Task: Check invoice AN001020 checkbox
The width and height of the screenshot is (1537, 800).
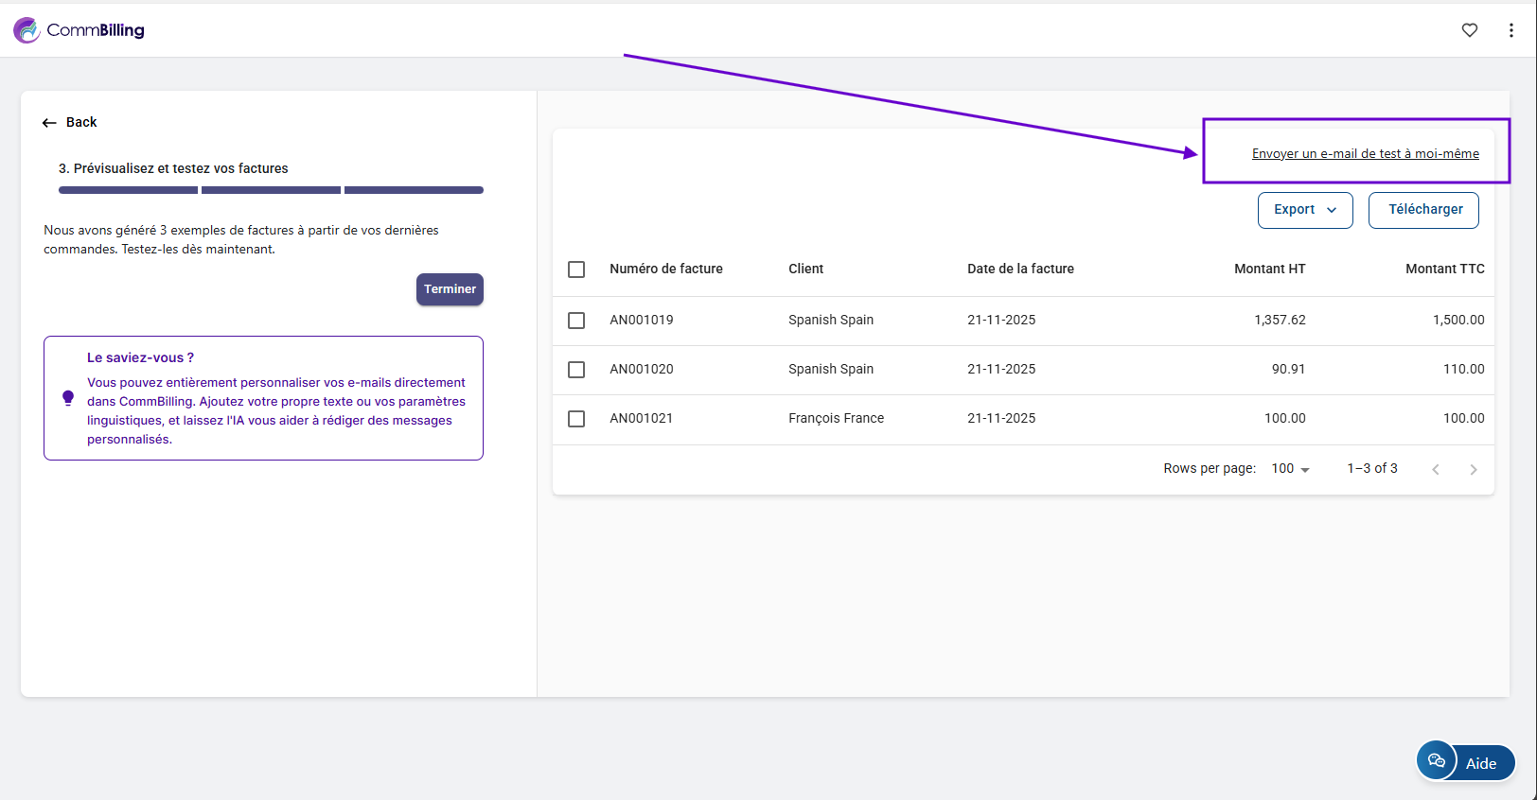Action: (x=576, y=370)
